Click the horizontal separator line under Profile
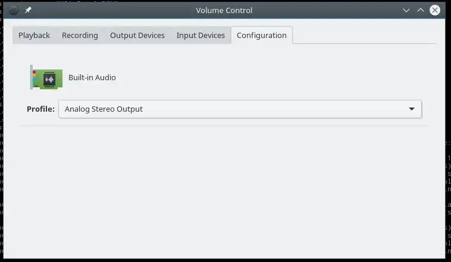This screenshot has height=262, width=451. click(224, 125)
